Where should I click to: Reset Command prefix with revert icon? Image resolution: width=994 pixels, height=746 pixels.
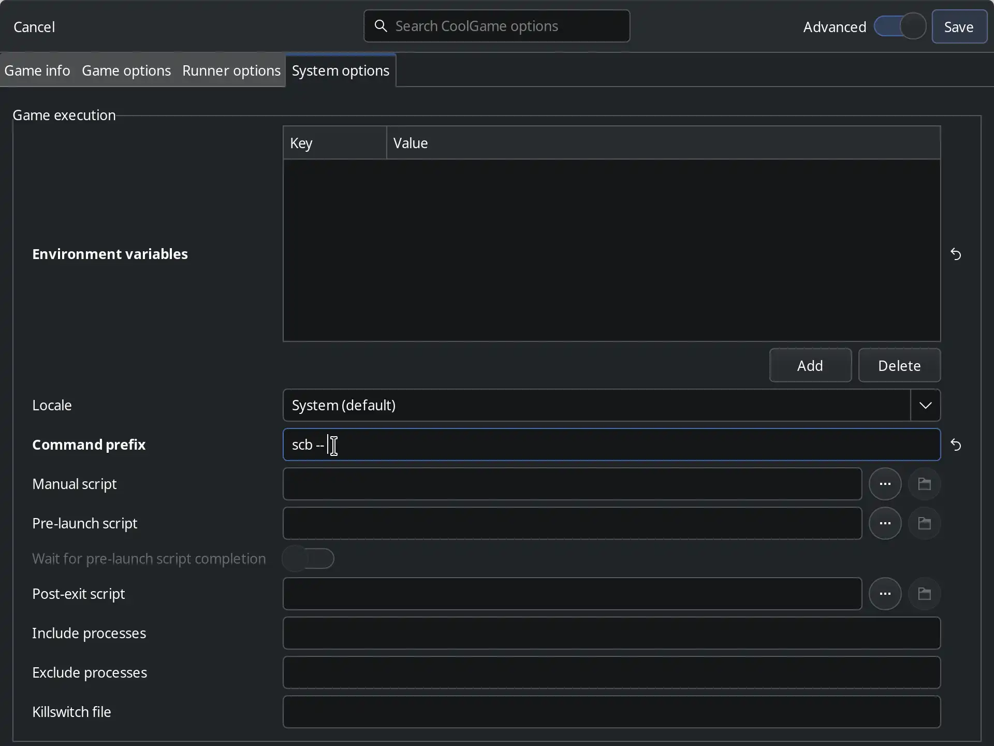click(x=956, y=445)
